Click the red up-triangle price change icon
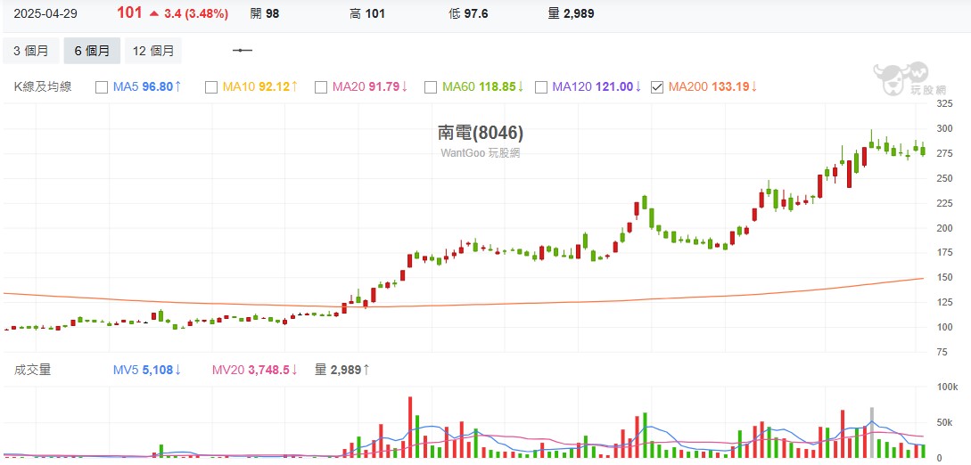This screenshot has height=465, width=971. (154, 14)
